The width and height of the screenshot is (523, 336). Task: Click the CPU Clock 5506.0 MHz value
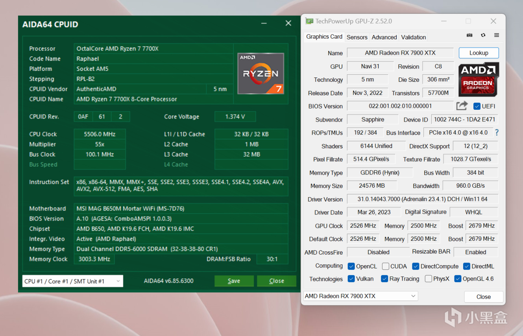[100, 134]
